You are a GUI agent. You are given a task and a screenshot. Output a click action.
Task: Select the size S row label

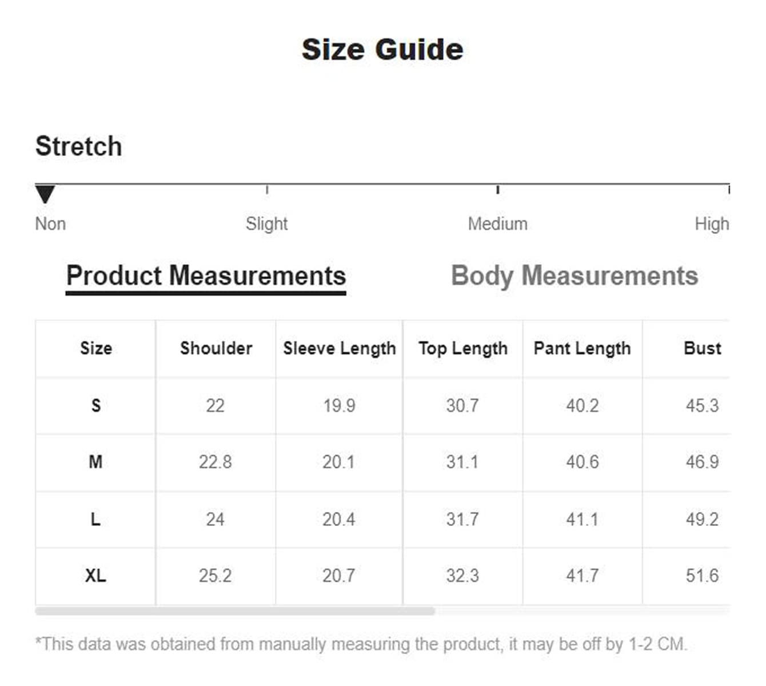point(96,405)
